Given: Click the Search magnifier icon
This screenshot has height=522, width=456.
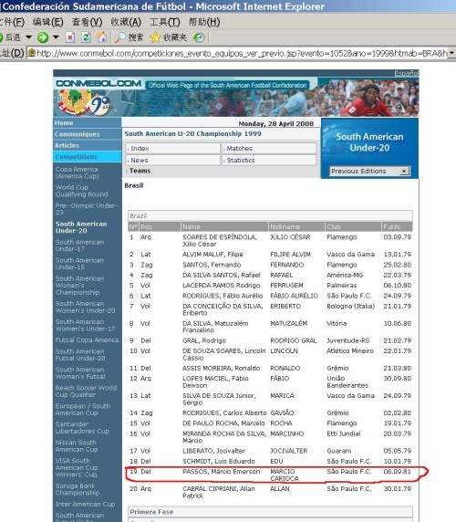Looking at the screenshot, I should (120, 37).
